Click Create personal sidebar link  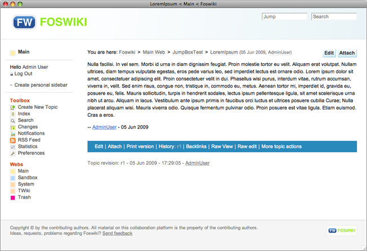coord(41,85)
